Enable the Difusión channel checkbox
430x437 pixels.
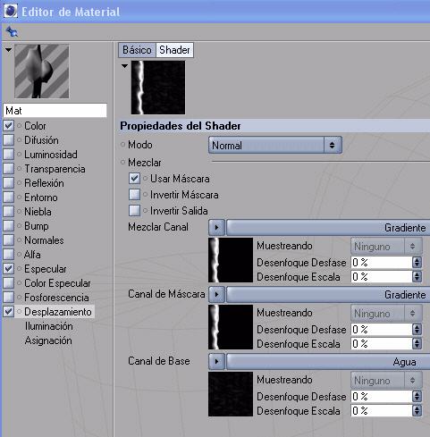(8, 139)
